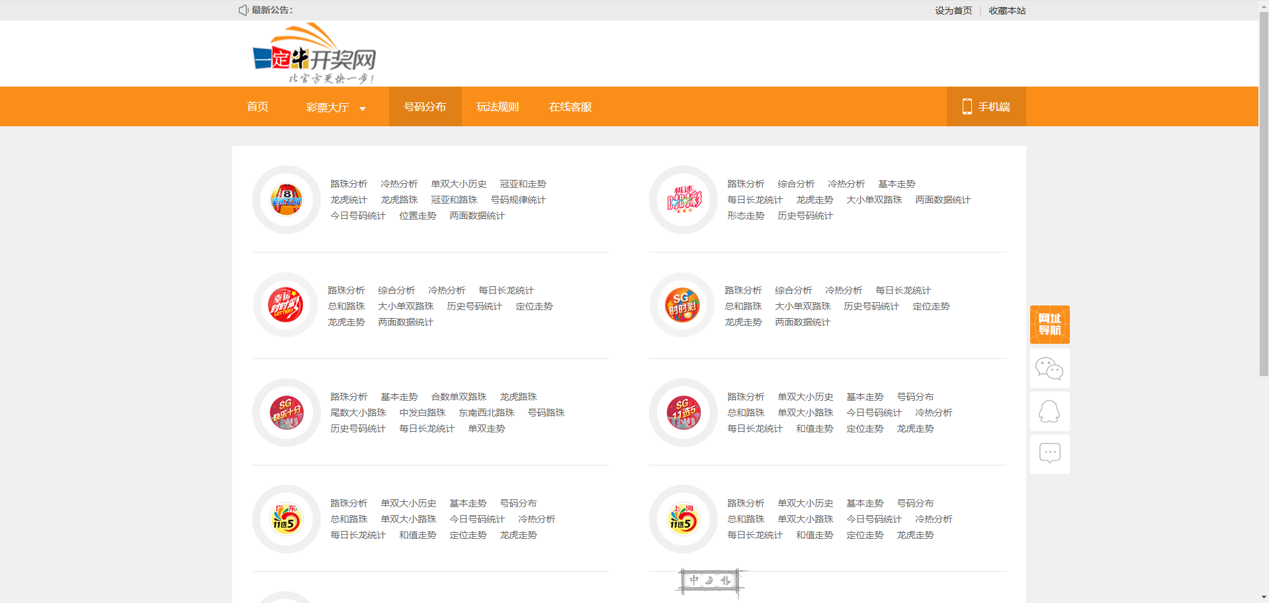Click the 北京赛车 lottery round icon
The height and width of the screenshot is (603, 1269).
286,200
